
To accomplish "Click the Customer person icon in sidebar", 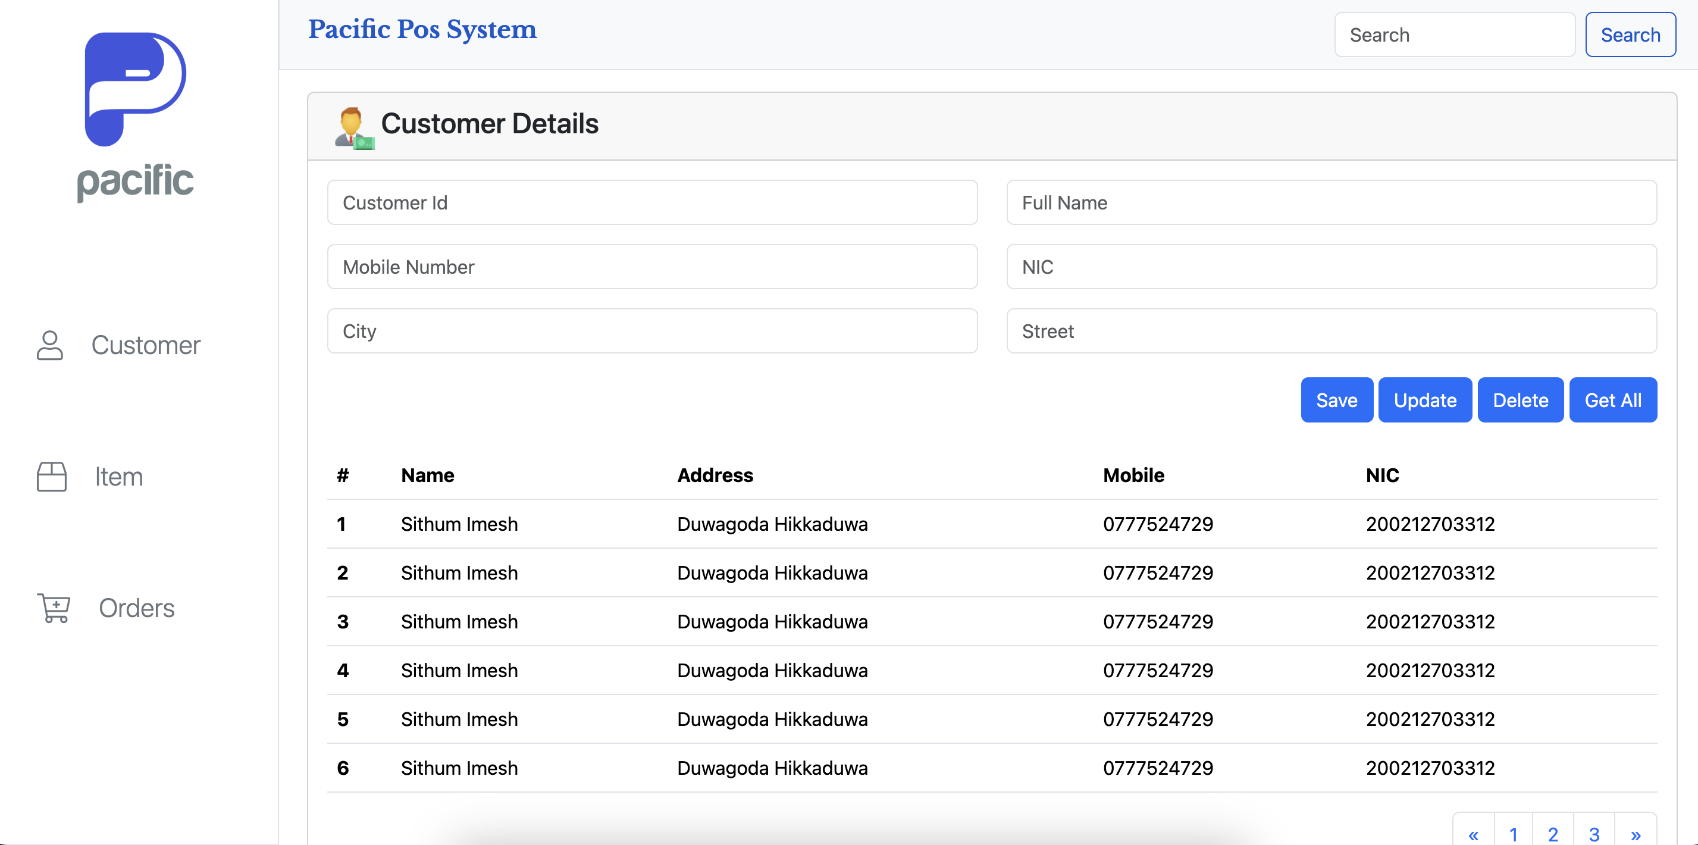I will (x=50, y=345).
